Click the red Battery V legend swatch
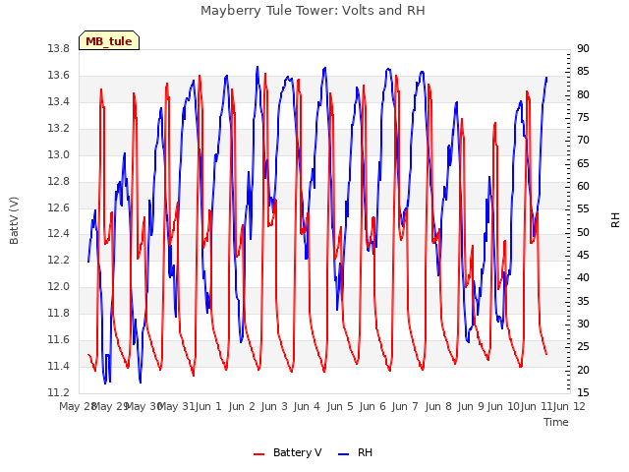The width and height of the screenshot is (629, 472). click(259, 454)
